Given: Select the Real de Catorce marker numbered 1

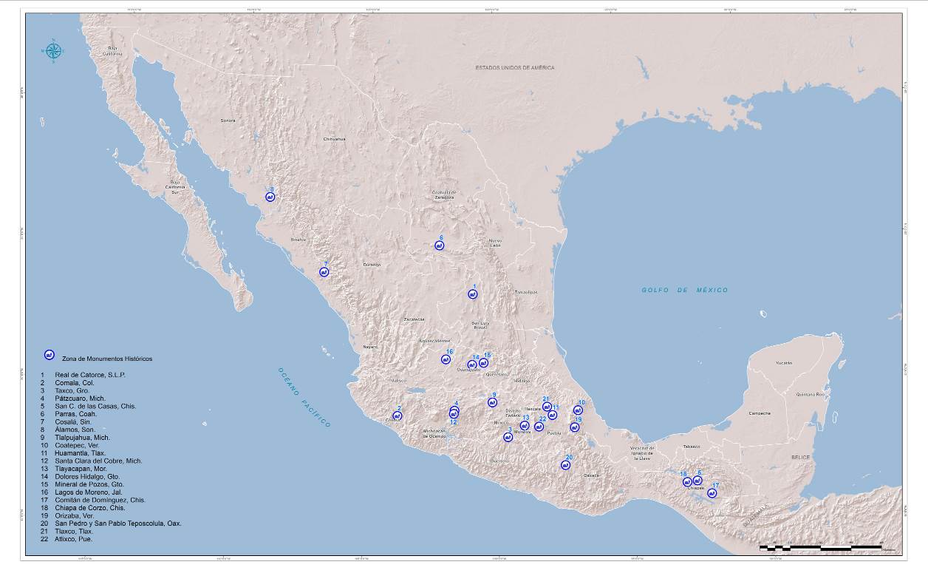Looking at the screenshot, I should coord(473,294).
